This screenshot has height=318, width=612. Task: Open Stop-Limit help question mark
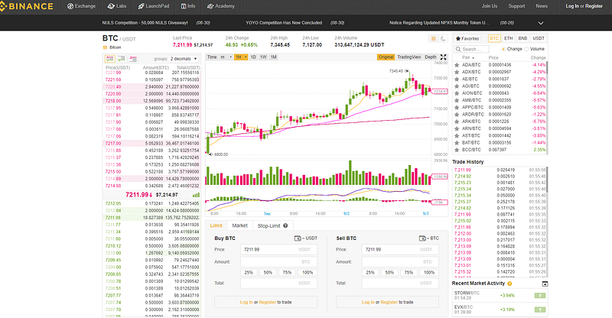(285, 226)
